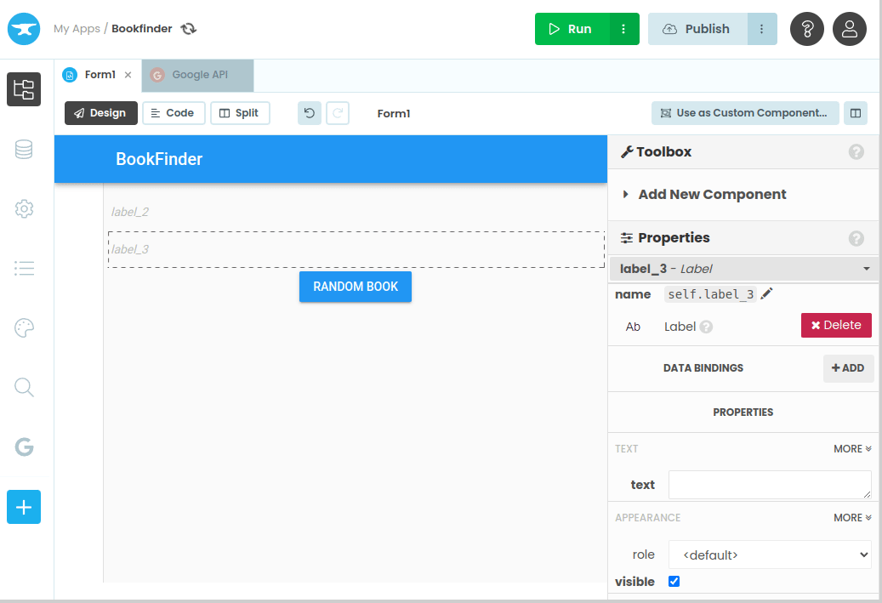Switch to the Google API tab
882x603 pixels.
(x=199, y=75)
